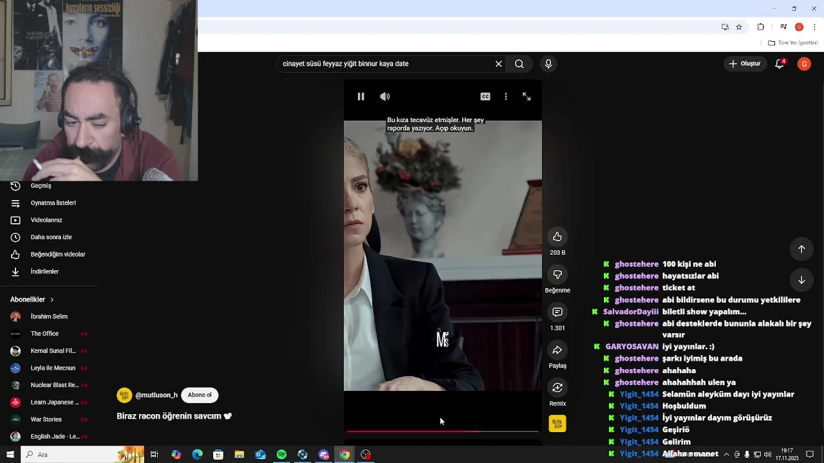Image resolution: width=824 pixels, height=463 pixels.
Task: Remix this Shorts video
Action: (557, 388)
